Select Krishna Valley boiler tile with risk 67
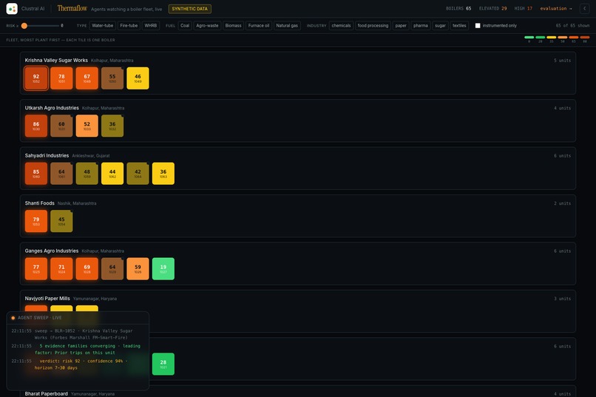Image resolution: width=596 pixels, height=397 pixels. (x=87, y=78)
